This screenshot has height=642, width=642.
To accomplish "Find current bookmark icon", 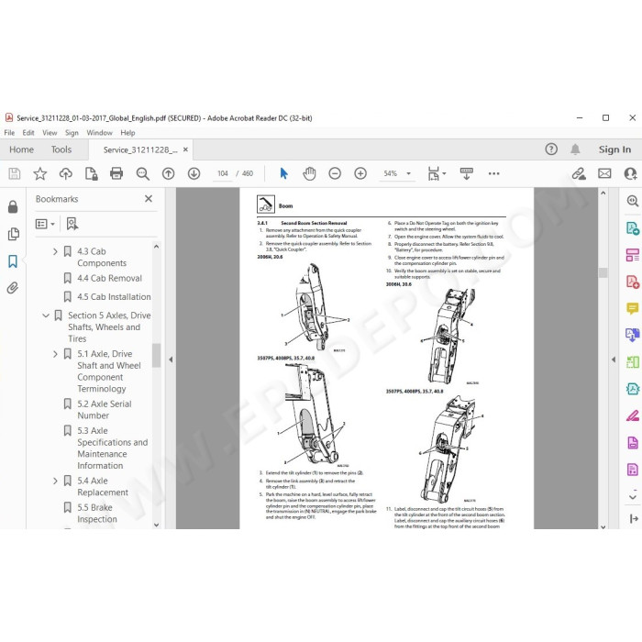I will 72,224.
